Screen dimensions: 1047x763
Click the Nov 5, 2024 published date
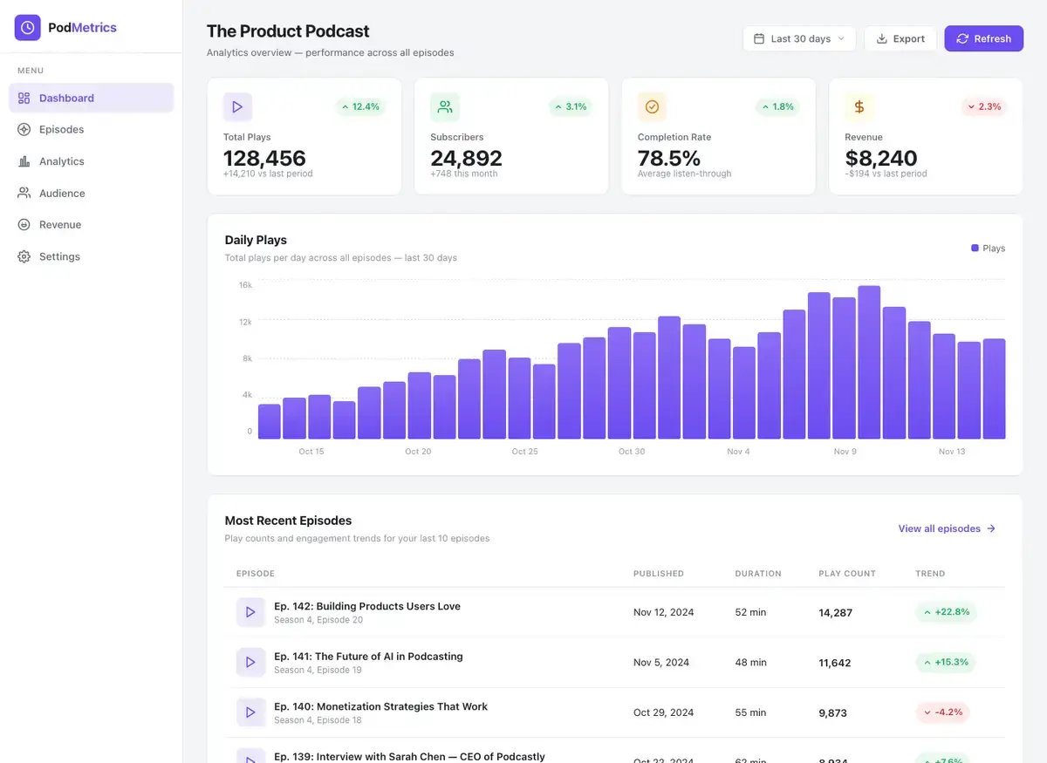point(661,663)
